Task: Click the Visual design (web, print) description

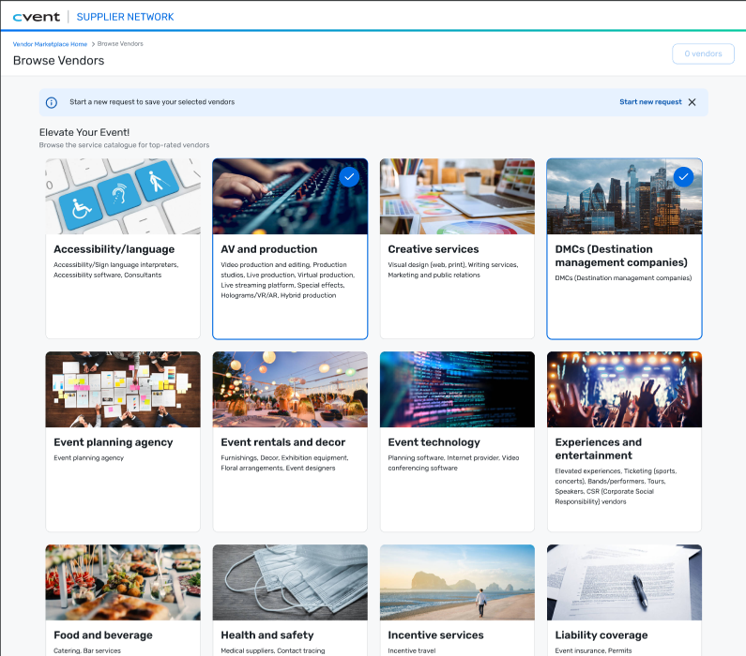Action: 453,270
